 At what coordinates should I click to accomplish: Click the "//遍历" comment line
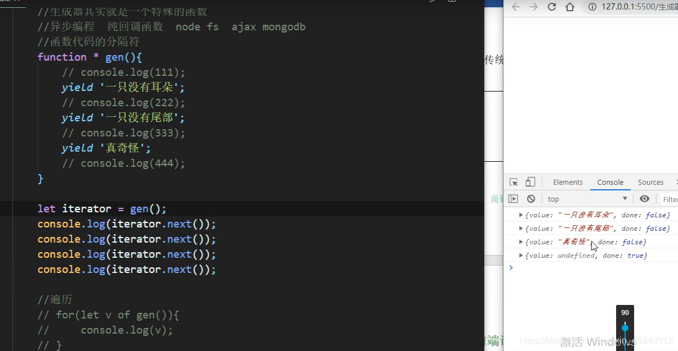click(x=55, y=300)
